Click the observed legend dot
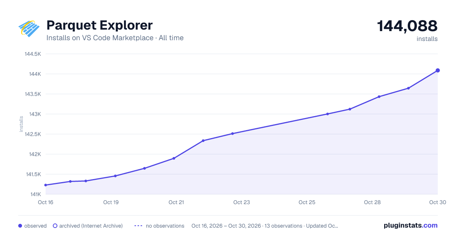 pyautogui.click(x=20, y=226)
